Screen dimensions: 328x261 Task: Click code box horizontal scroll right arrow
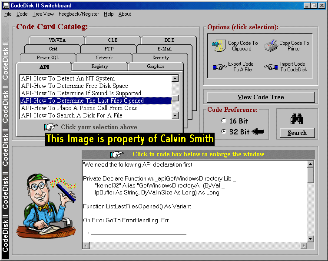click(304, 245)
